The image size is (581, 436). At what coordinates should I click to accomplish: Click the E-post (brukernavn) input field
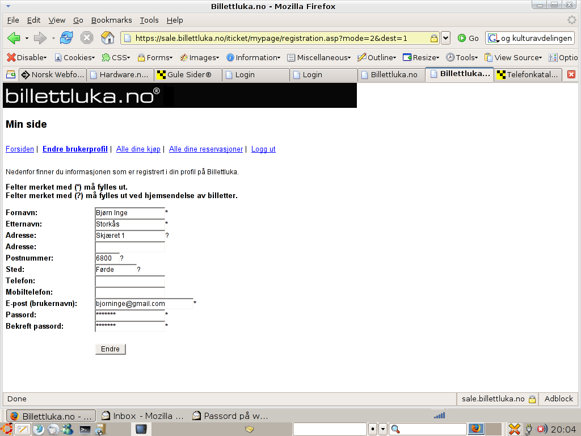coord(144,304)
